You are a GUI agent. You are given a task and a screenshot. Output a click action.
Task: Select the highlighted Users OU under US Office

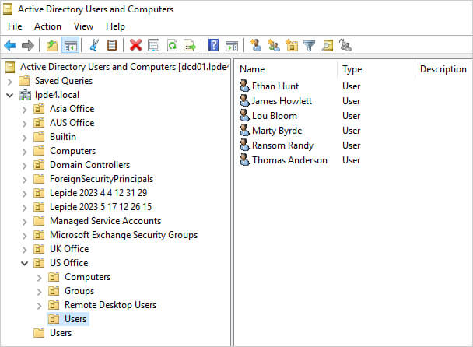pyautogui.click(x=75, y=319)
